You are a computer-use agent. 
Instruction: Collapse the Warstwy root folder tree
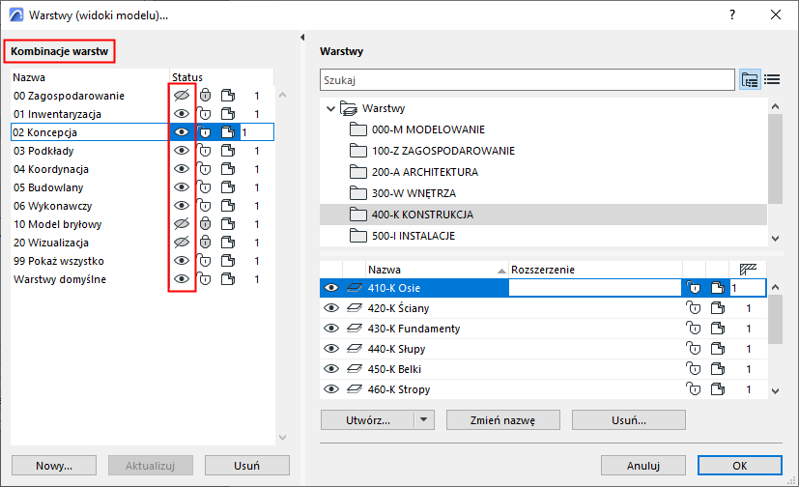[x=331, y=108]
